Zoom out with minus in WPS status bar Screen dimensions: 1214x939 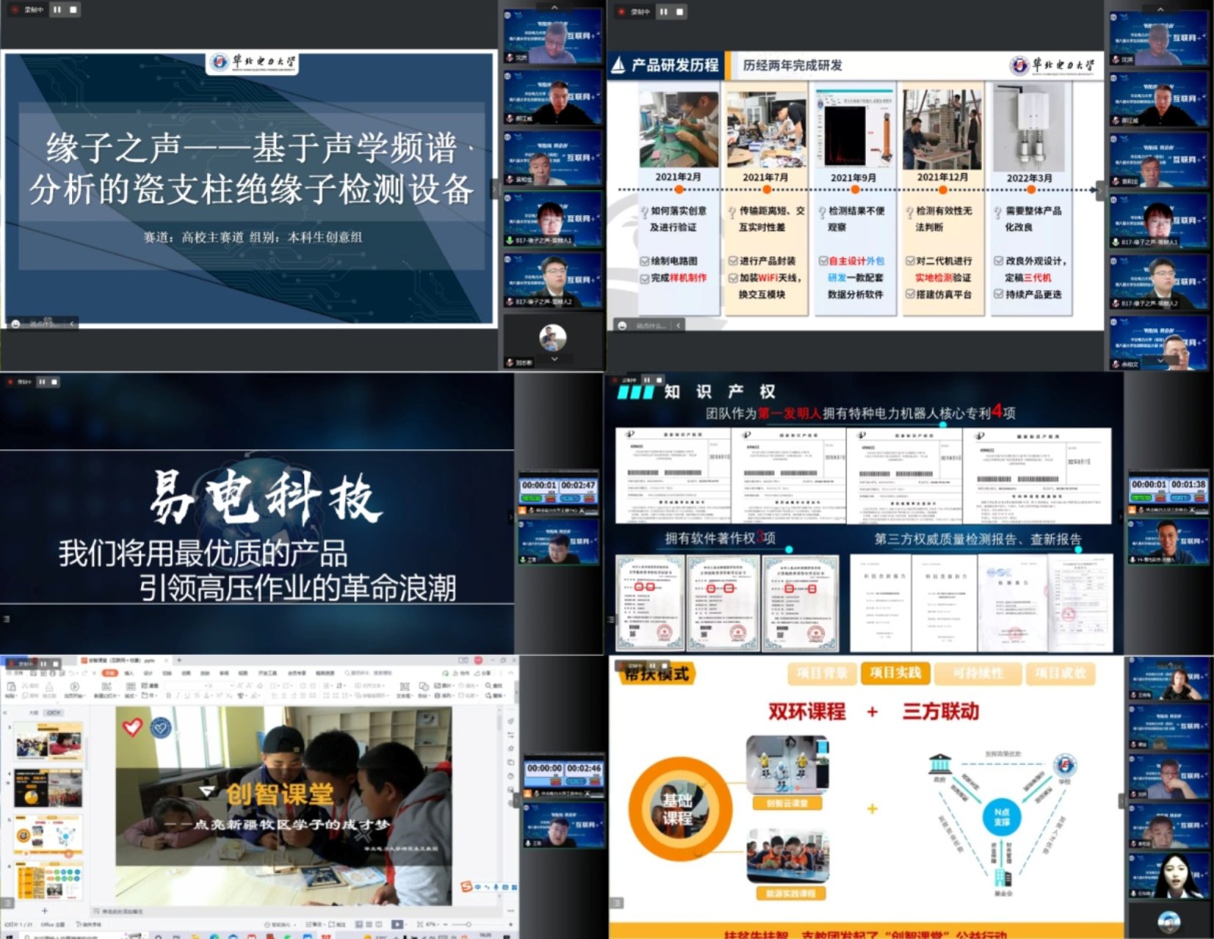(445, 924)
